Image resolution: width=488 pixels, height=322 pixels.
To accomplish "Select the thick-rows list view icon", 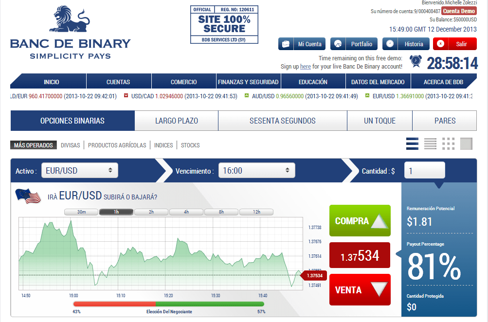I will click(x=412, y=144).
